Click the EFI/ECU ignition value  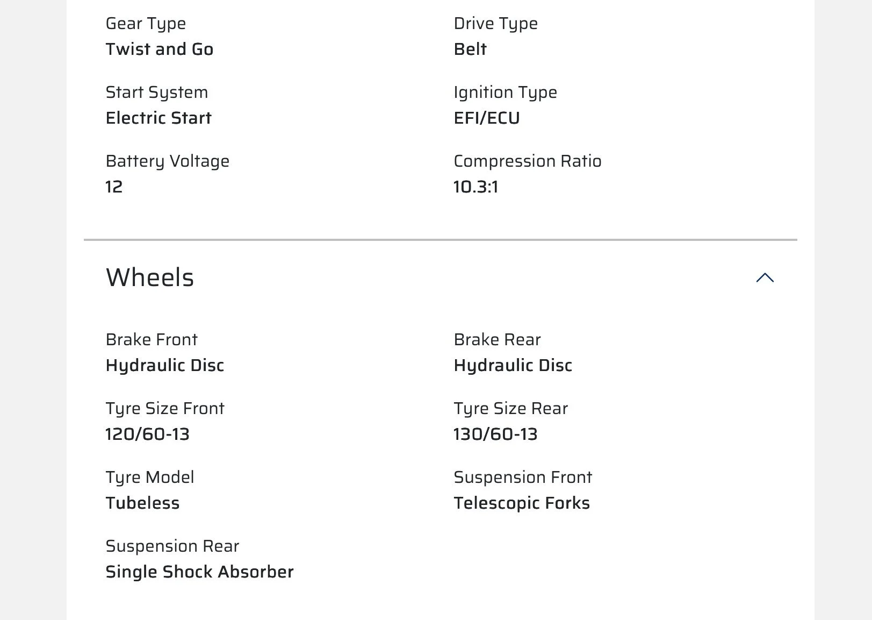[x=487, y=118]
